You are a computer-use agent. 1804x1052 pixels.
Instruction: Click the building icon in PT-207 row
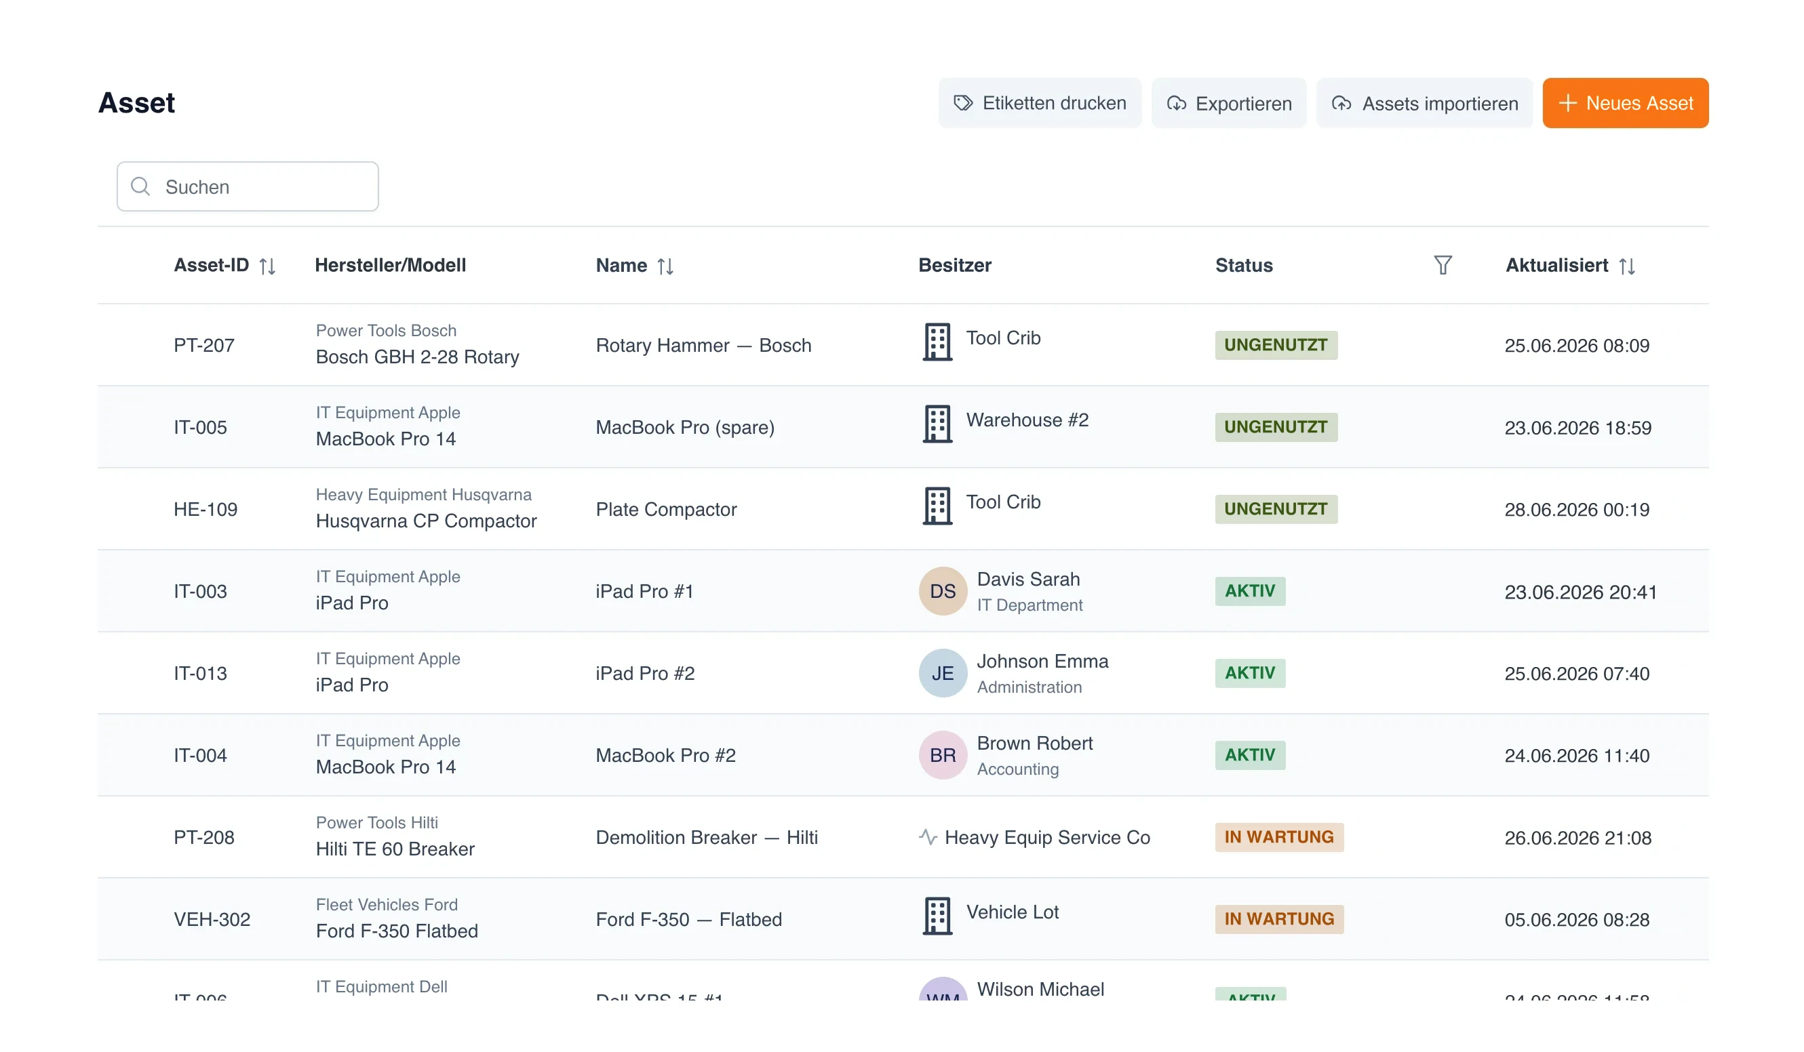937,342
